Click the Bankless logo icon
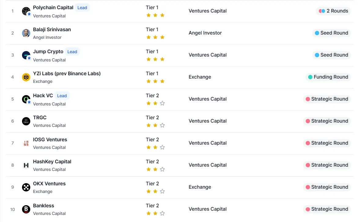 [26, 209]
